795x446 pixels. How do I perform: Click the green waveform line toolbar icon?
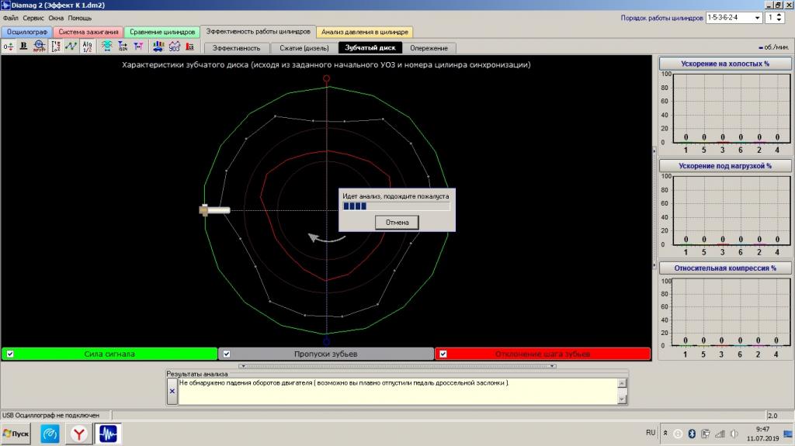click(x=71, y=47)
